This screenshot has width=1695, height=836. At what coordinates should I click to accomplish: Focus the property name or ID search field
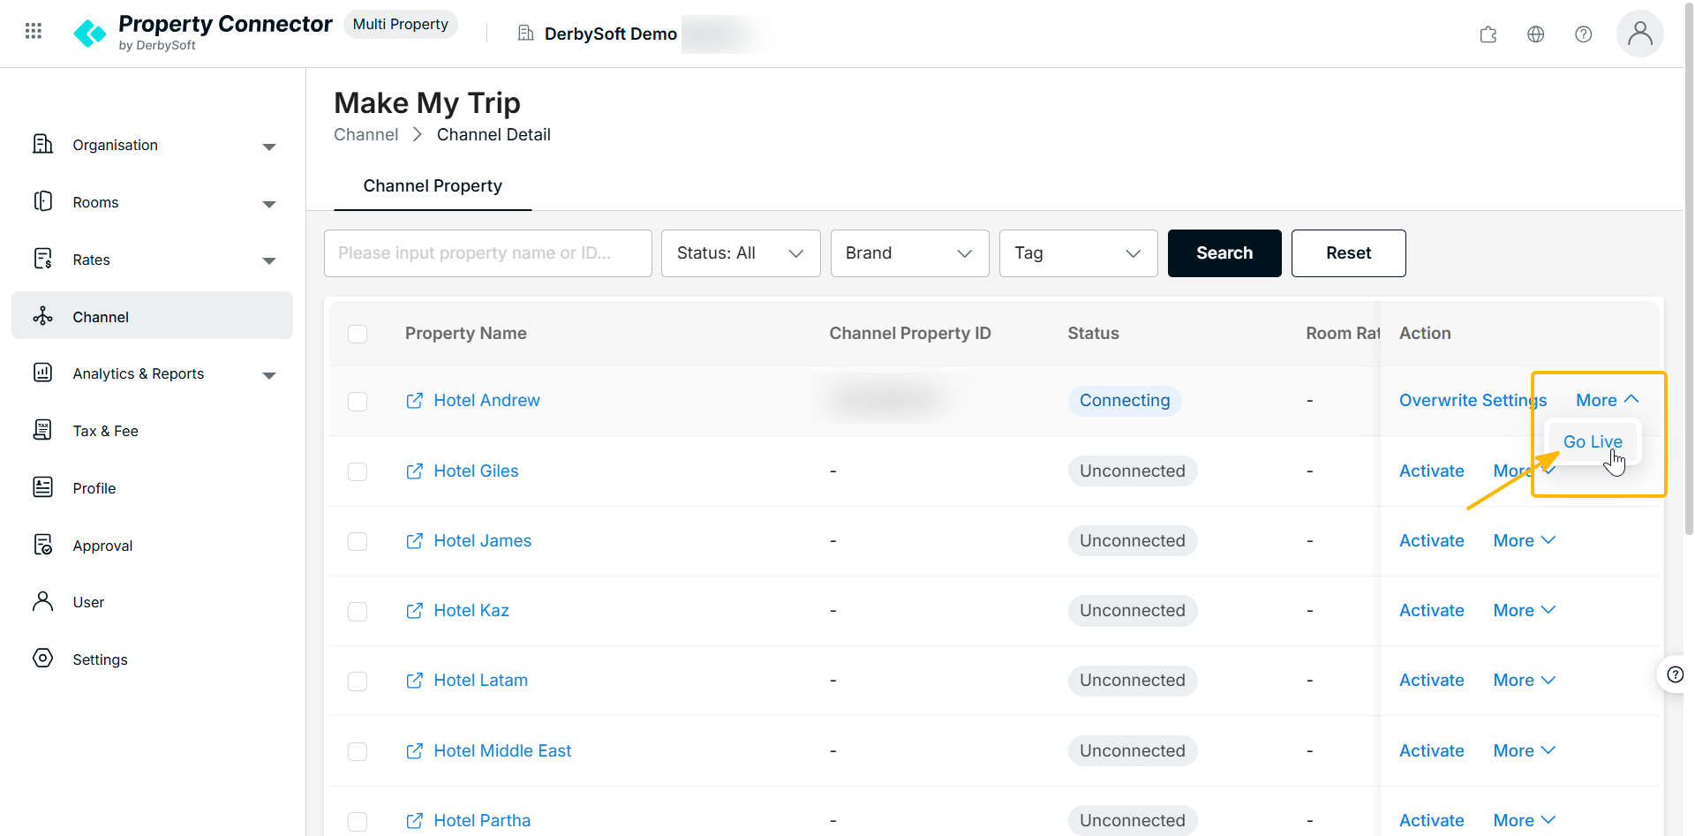point(487,253)
